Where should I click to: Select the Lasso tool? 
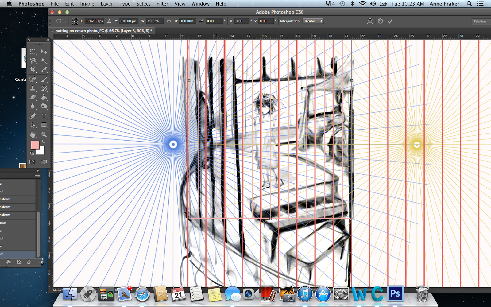[33, 60]
